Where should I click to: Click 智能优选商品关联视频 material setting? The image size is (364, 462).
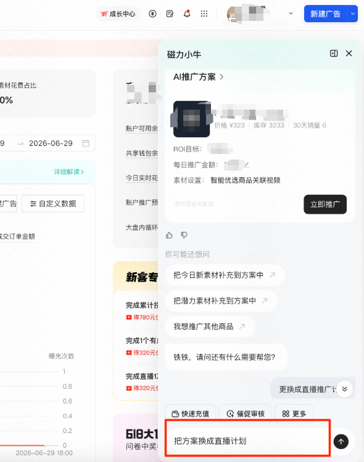pyautogui.click(x=246, y=180)
